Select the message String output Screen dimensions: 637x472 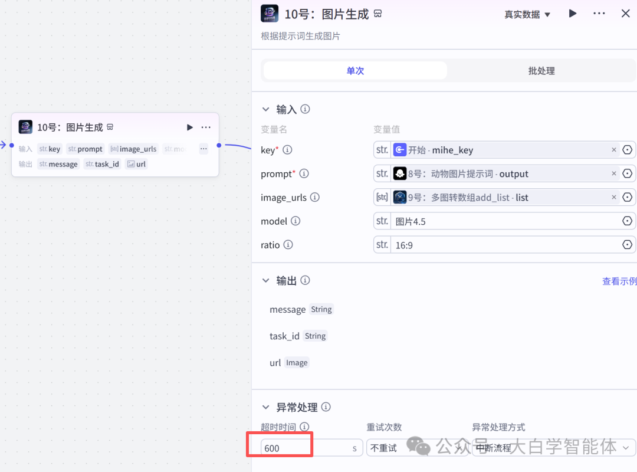(301, 309)
